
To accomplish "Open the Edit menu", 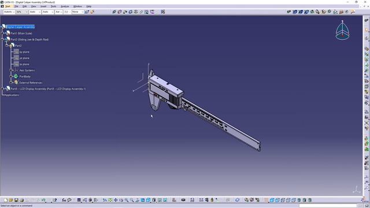I will coord(25,6).
